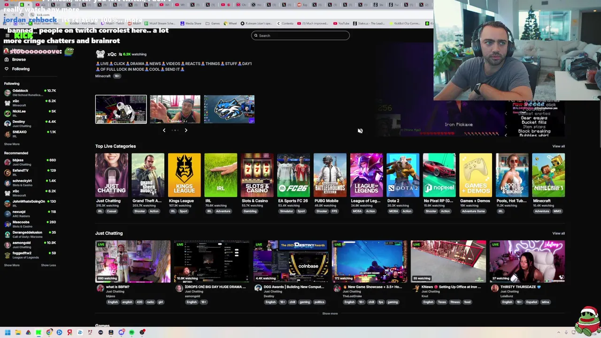Screen dimensions: 601x338
Task: Switch to Chrome in the taskbar
Action: point(49,332)
